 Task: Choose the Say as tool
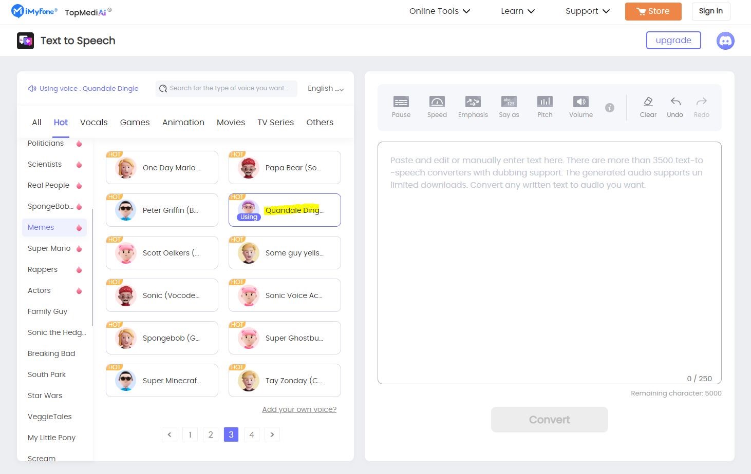[509, 102]
